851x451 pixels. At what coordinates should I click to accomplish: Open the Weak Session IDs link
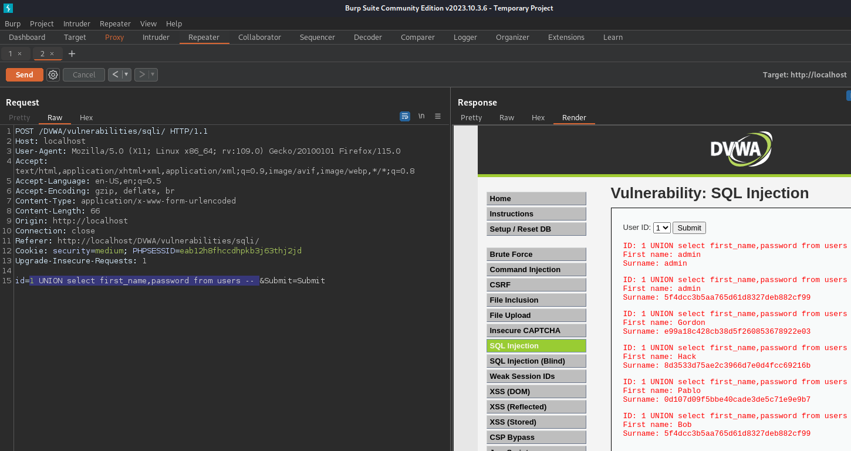[536, 376]
